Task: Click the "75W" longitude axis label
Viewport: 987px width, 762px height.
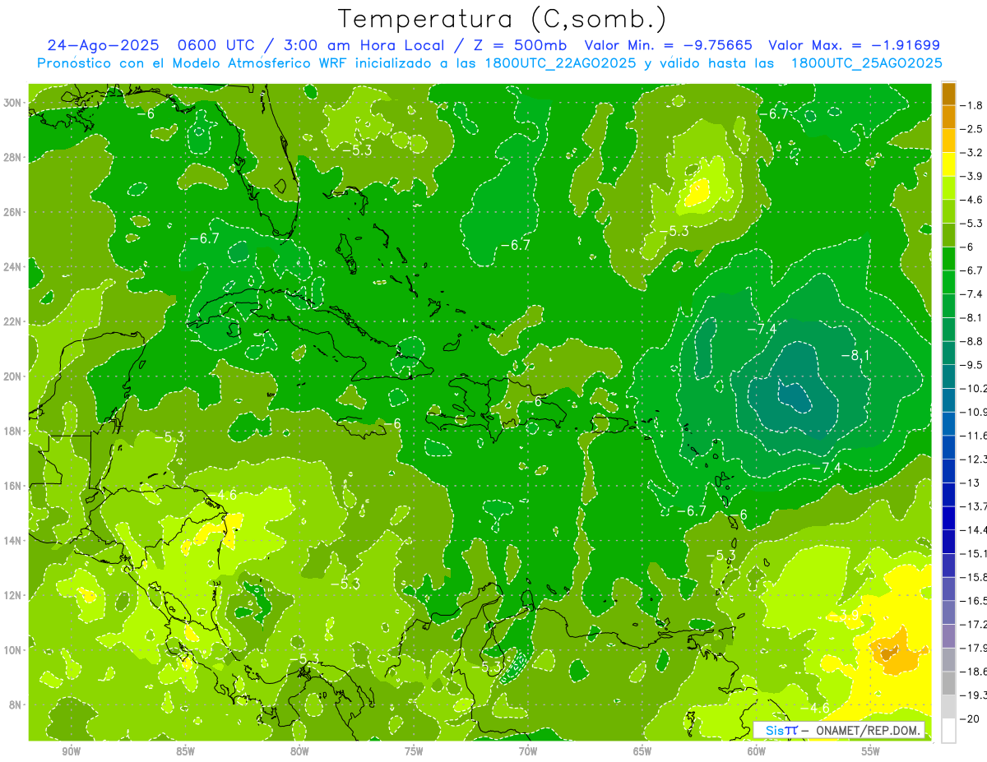Action: pos(415,751)
